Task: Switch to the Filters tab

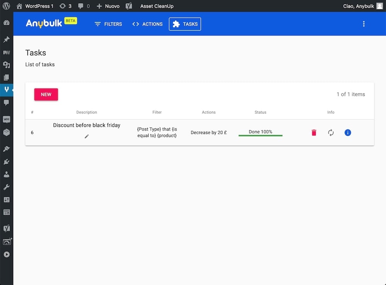Action: click(108, 24)
